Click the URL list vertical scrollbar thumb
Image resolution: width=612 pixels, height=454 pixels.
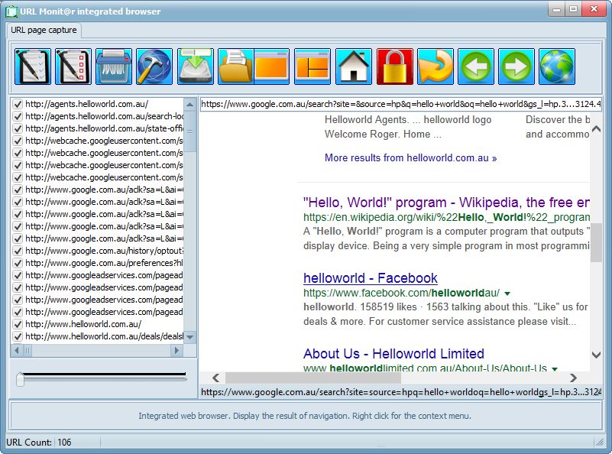coord(189,131)
